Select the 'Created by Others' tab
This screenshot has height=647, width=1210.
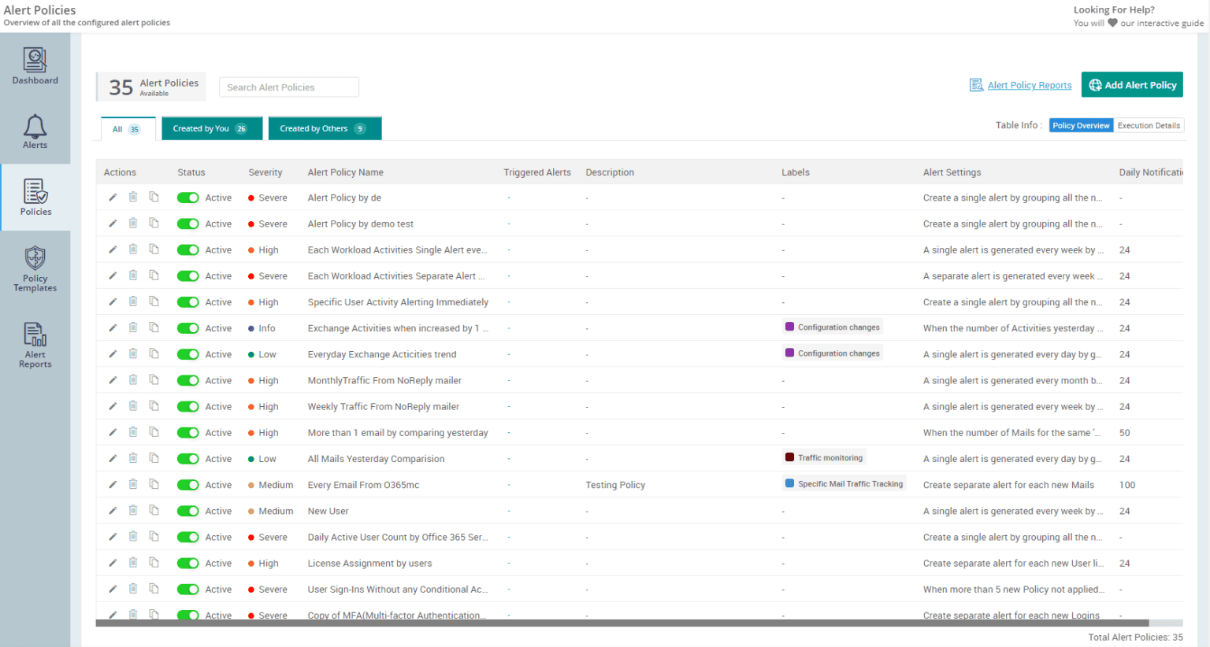(324, 128)
